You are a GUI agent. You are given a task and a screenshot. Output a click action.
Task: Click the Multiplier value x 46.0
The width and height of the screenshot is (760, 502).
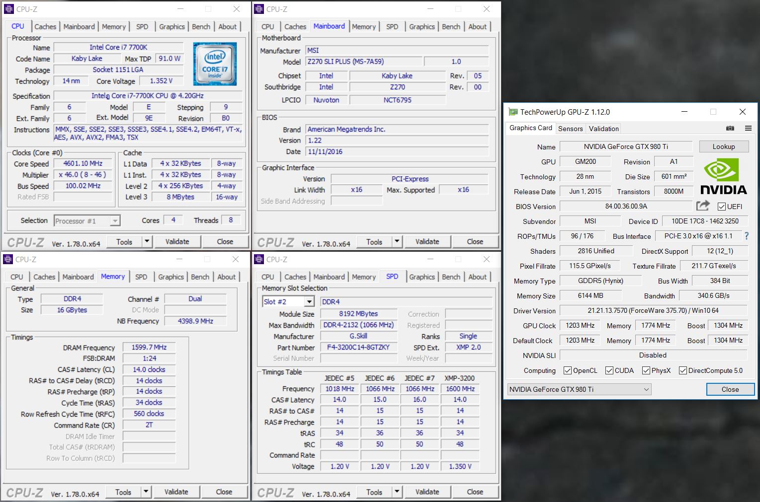pos(83,175)
